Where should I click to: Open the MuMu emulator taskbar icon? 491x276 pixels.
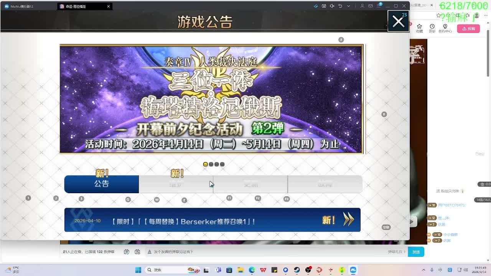coord(353,270)
